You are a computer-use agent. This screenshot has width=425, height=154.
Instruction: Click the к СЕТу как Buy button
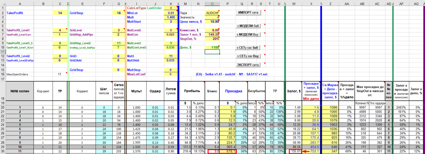pos(248,56)
